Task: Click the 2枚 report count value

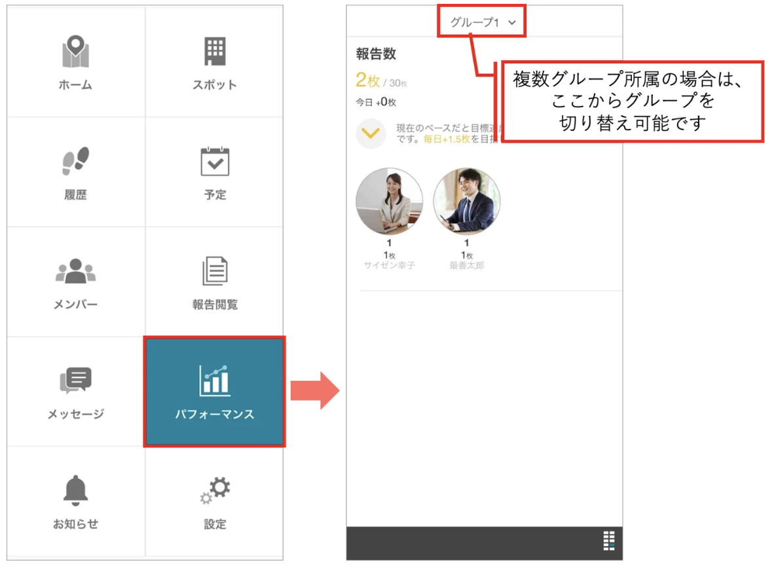Action: point(368,80)
